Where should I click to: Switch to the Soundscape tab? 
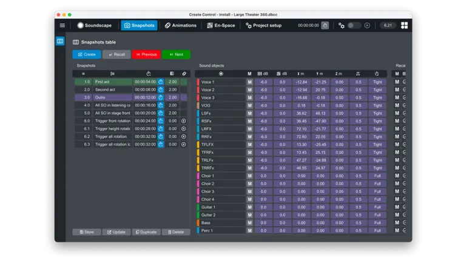(95, 25)
